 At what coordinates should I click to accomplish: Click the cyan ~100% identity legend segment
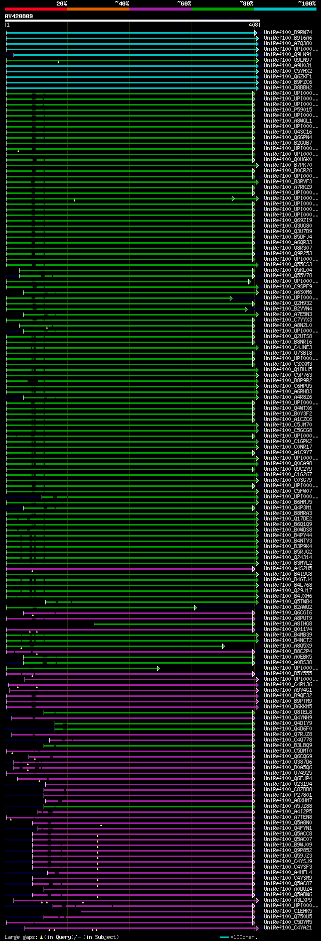(285, 9)
